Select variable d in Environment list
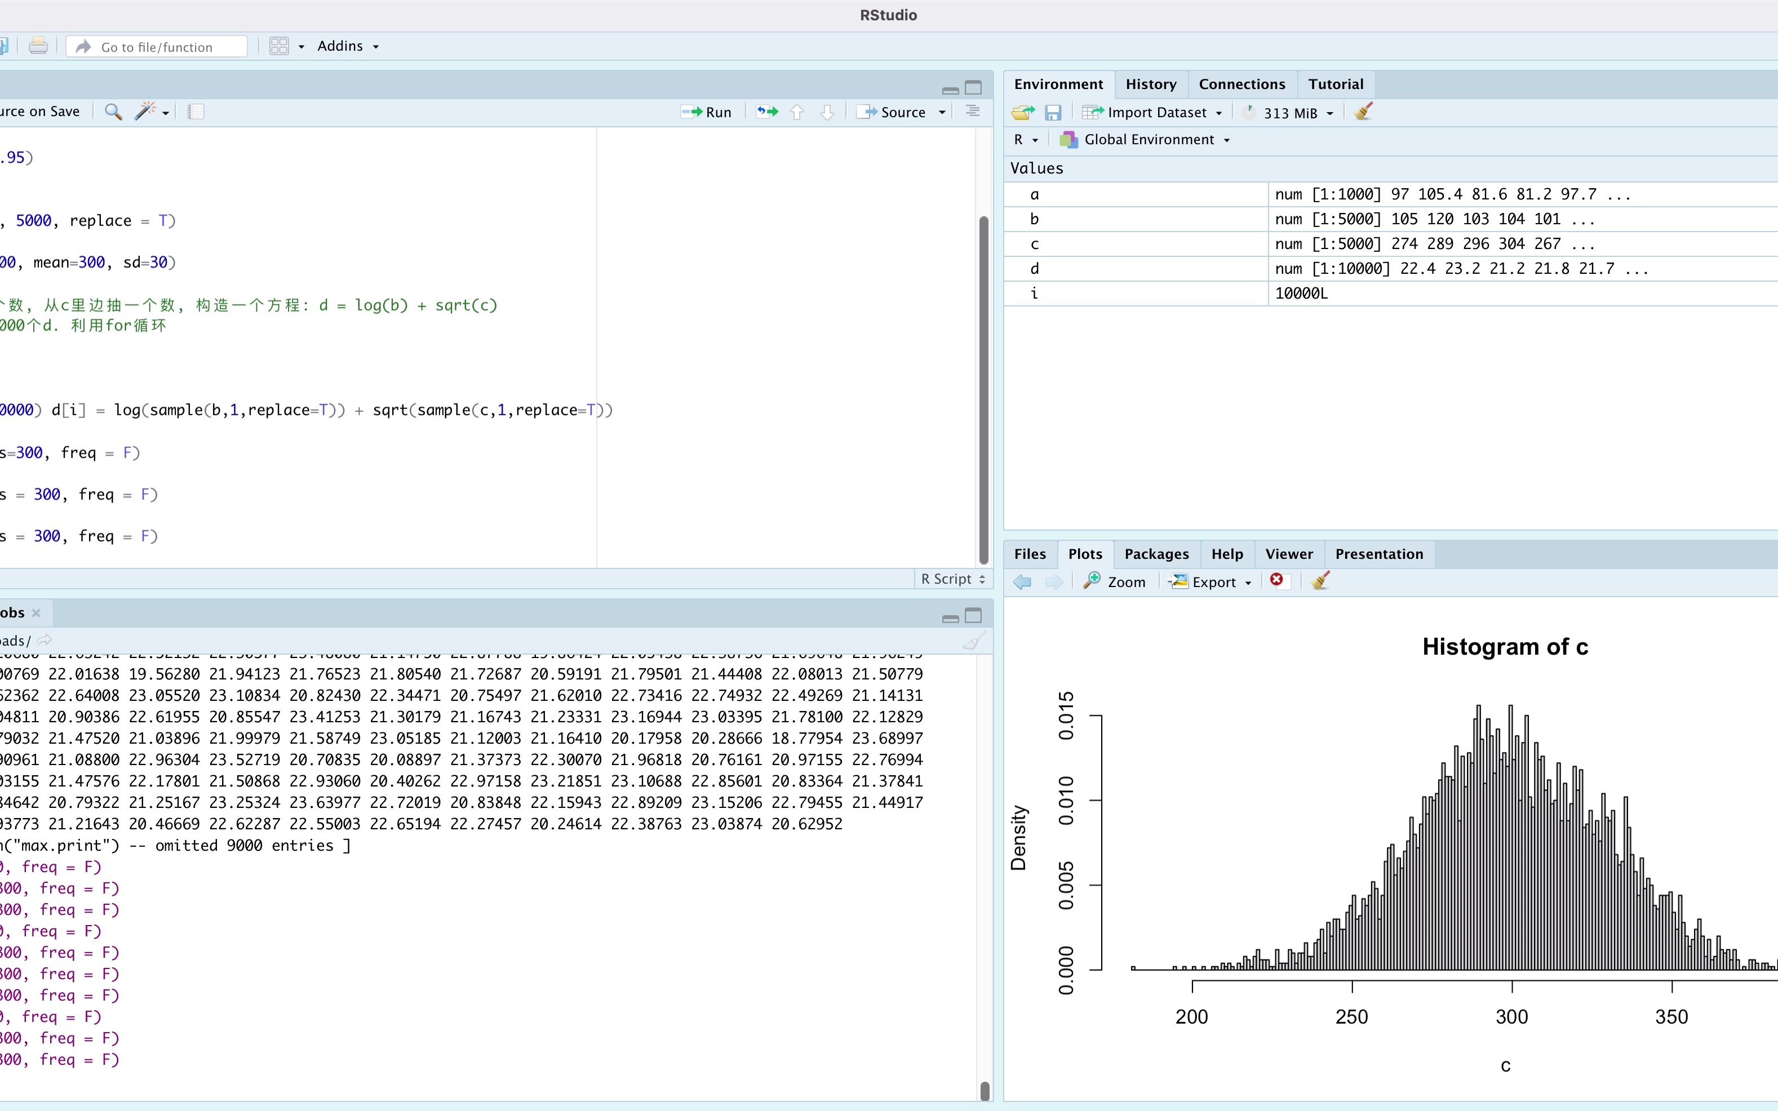1778x1111 pixels. pyautogui.click(x=1034, y=269)
